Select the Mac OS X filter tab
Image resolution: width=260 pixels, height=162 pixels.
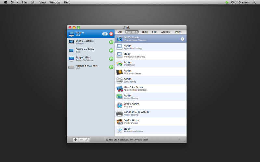(x=132, y=32)
